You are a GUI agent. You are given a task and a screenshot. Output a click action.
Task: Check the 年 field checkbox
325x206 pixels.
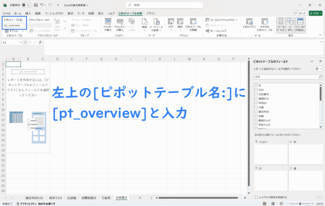pos(256,85)
